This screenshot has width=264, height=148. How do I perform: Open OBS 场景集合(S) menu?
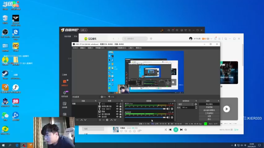[122, 48]
